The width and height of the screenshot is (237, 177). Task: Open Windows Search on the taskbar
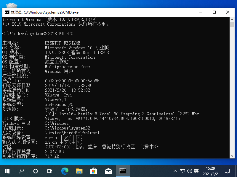21,171
